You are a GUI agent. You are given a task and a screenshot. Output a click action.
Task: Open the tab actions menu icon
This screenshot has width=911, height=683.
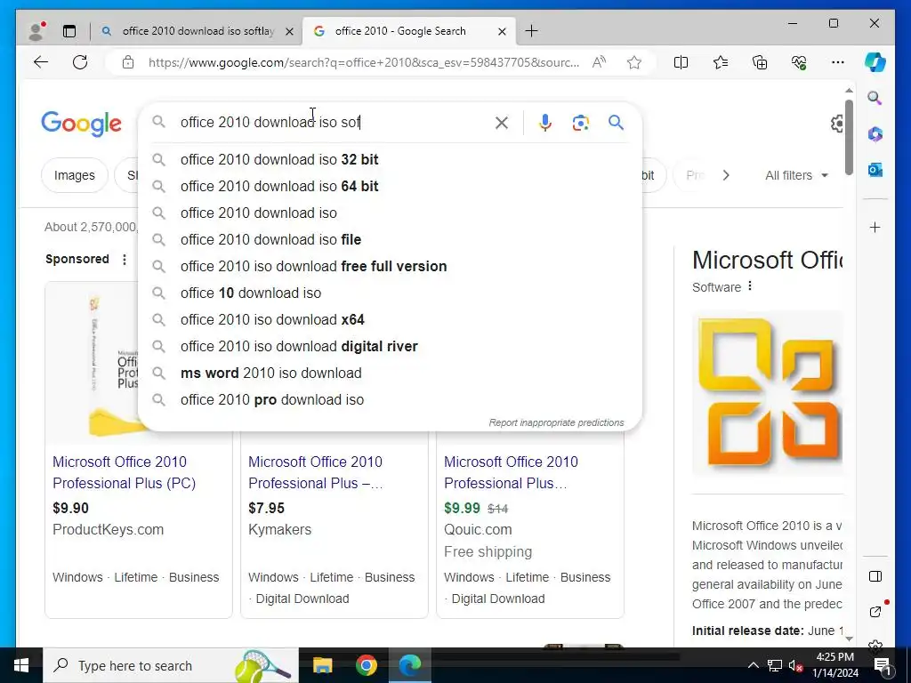[x=69, y=31]
